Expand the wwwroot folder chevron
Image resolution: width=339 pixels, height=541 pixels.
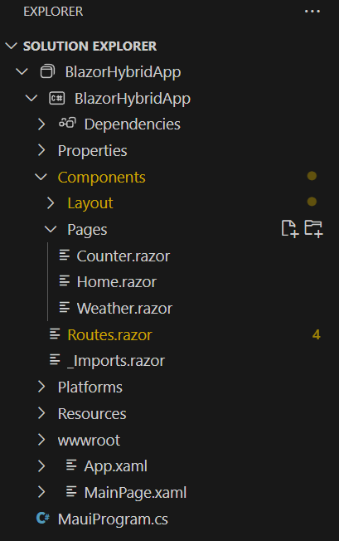tap(41, 440)
